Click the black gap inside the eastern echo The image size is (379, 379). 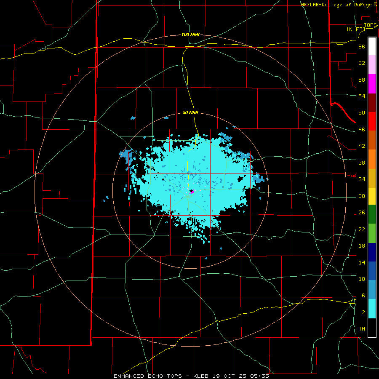[x=241, y=179]
